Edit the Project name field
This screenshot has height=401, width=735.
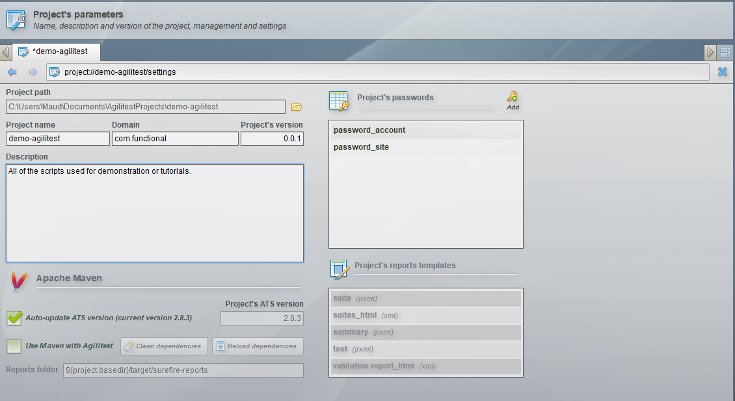point(58,139)
